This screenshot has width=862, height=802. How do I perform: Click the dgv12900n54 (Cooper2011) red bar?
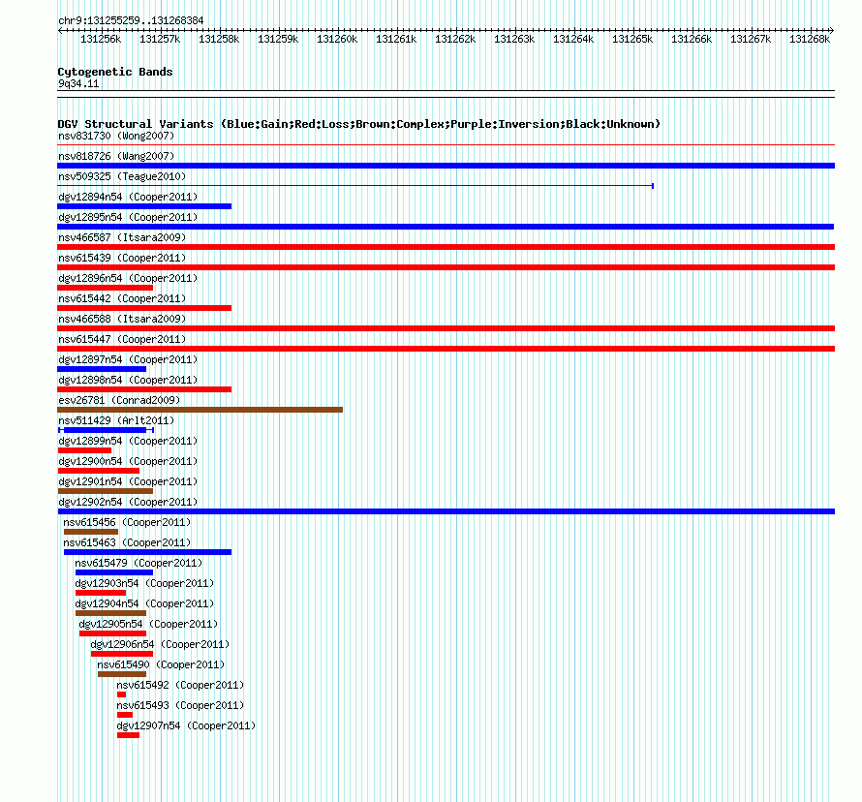click(x=99, y=471)
